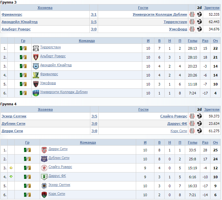Open match report icon for Альберт Роверс game
This screenshot has width=222, height=200.
pos(192,29)
